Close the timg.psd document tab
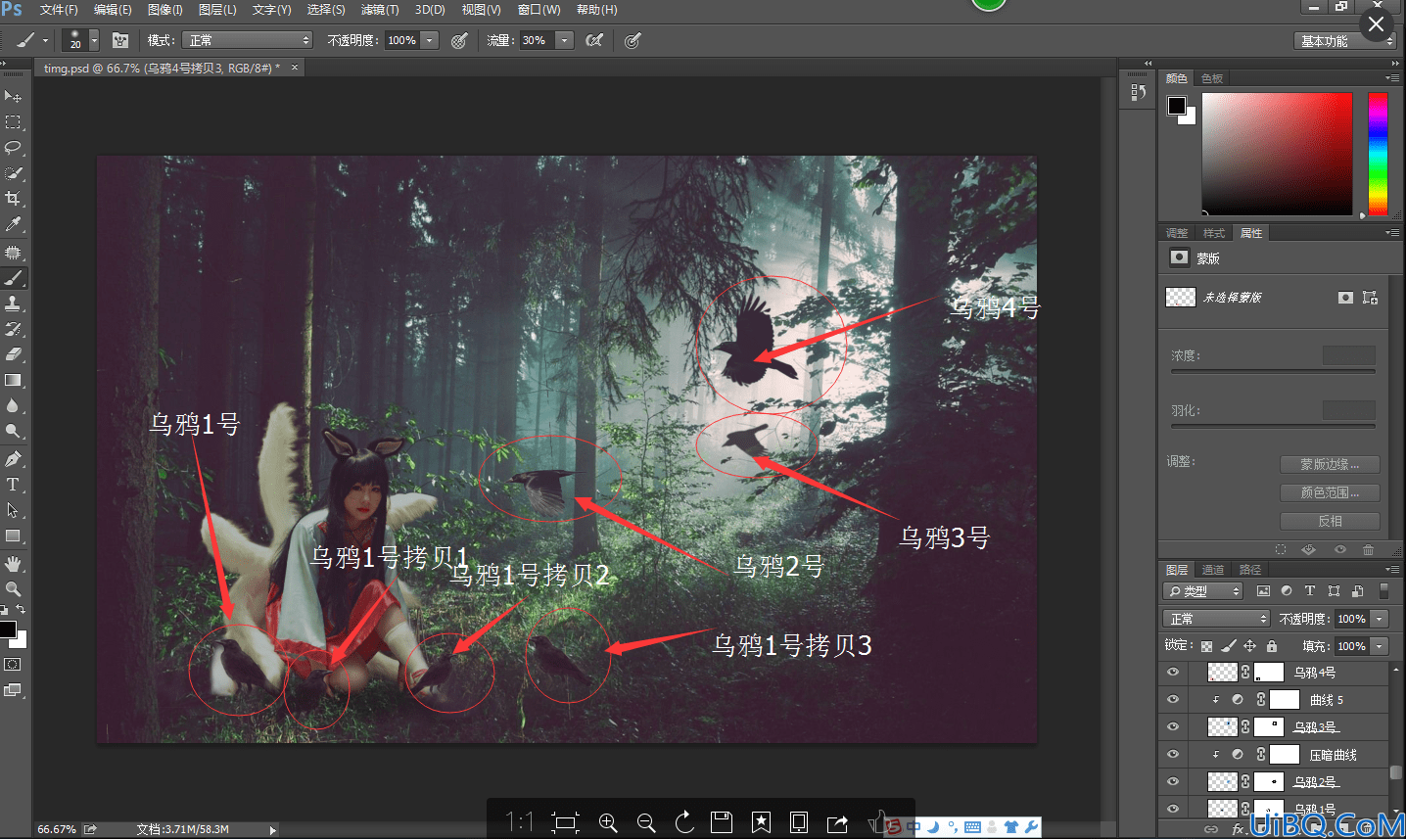The width and height of the screenshot is (1406, 839). [x=294, y=68]
